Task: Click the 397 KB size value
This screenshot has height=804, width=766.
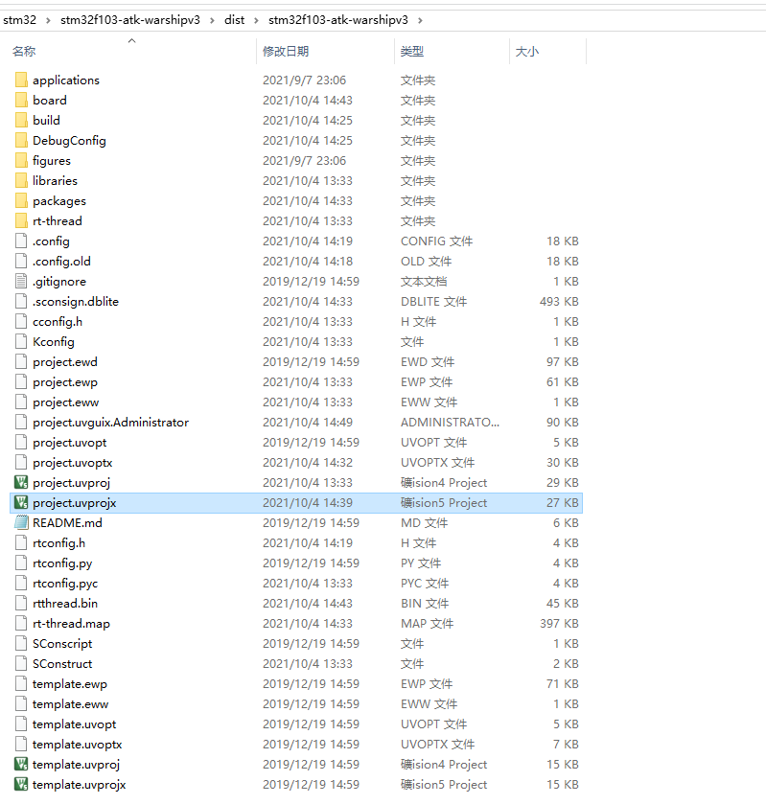Action: [x=559, y=624]
